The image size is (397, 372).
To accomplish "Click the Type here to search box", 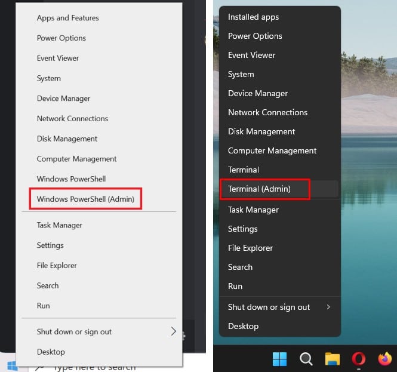I will pyautogui.click(x=94, y=367).
